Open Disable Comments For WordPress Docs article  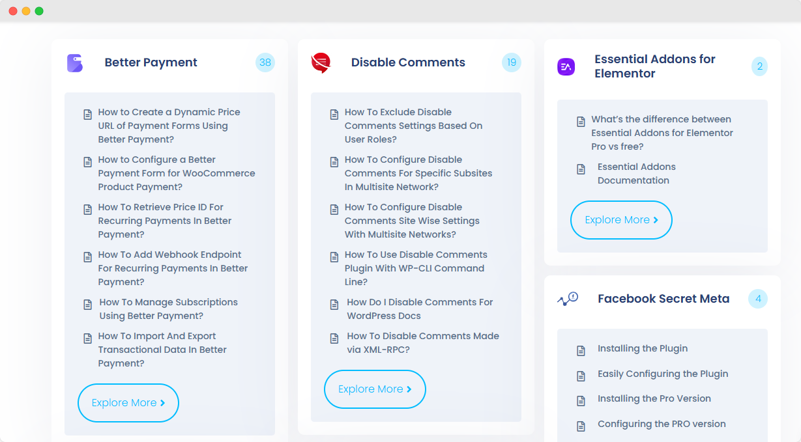[x=420, y=309]
